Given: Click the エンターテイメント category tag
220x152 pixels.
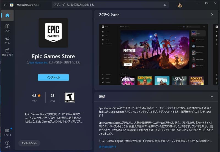Looking at the screenshot, I should coord(29,143).
